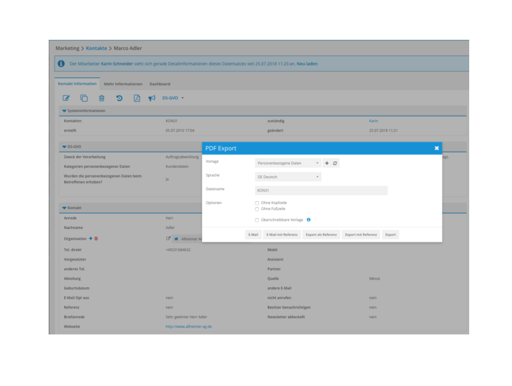
Task: Collapse the Systeminformationen section
Action: pyautogui.click(x=64, y=110)
